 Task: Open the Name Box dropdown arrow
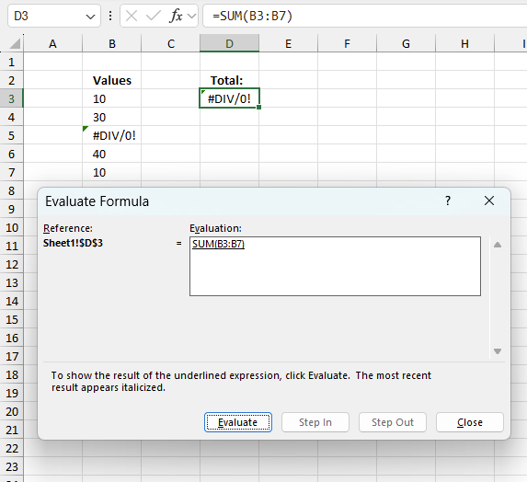coord(90,17)
